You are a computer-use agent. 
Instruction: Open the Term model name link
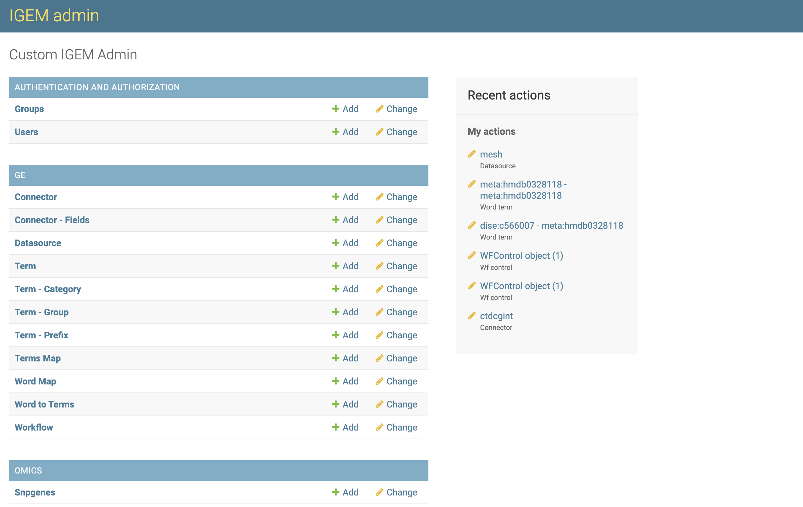tap(25, 266)
